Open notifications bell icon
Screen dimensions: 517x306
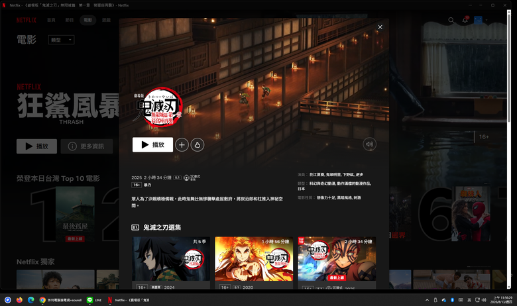(x=465, y=20)
